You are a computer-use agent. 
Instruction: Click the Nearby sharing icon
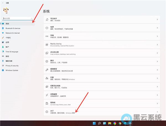47,45
